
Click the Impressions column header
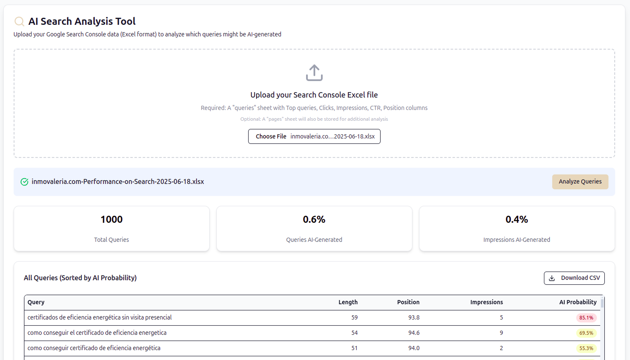[x=486, y=302]
